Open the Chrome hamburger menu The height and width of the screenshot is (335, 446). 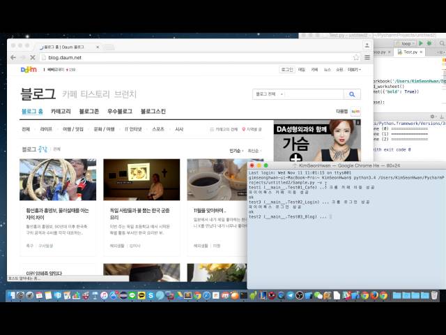pos(367,57)
